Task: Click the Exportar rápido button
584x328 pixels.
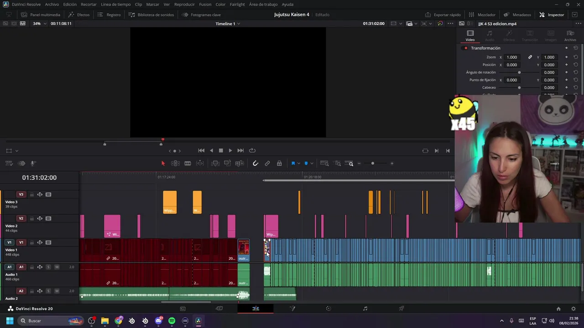Action: tap(443, 15)
